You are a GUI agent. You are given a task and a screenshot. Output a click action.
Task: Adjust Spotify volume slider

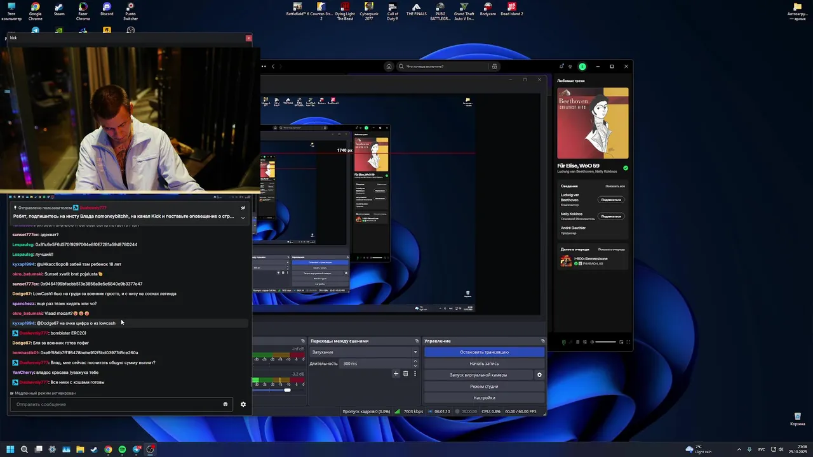(606, 342)
